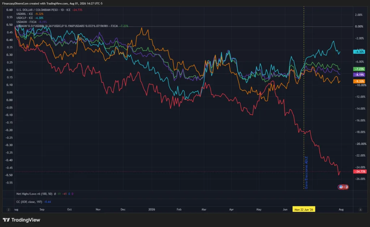Click the yellow 'Mon 22 Jun '26' date label
Viewport: 370px width, 227px height.
click(x=304, y=210)
